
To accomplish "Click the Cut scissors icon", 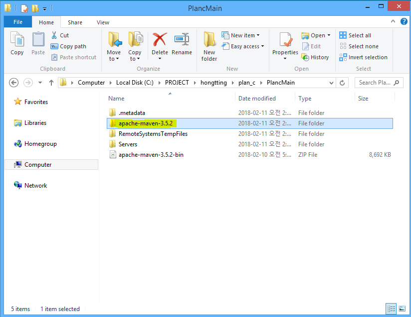I will 54,35.
